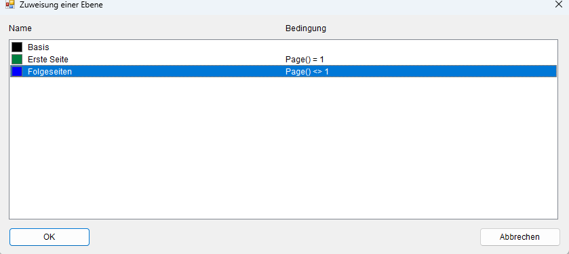This screenshot has height=254, width=569.
Task: Click the black Basis color swatch
Action: (x=17, y=47)
